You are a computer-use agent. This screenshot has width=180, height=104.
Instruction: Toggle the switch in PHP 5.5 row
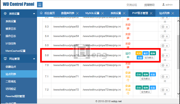tap(165, 46)
